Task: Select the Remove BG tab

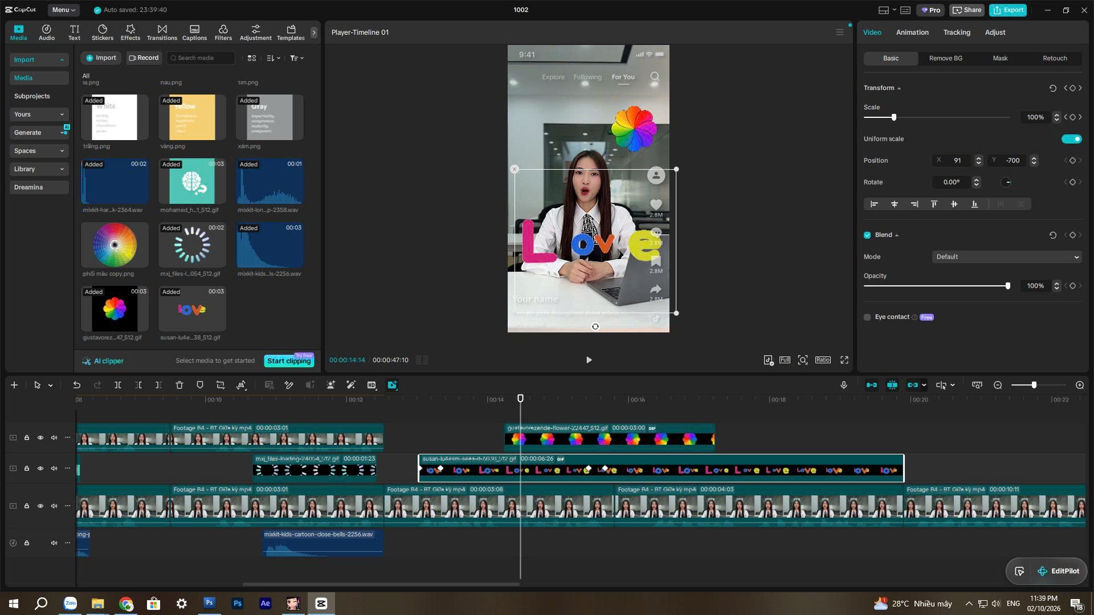Action: click(x=945, y=58)
